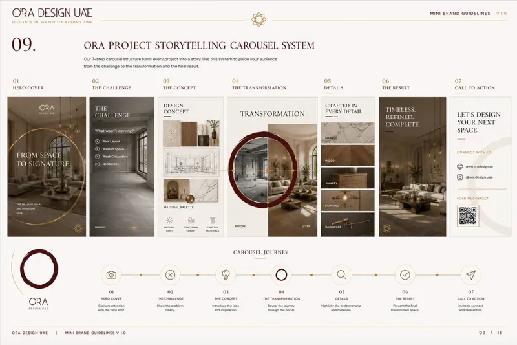Click the '05 Details' heading above slides
Screen dimensions: 517x345
[333, 85]
